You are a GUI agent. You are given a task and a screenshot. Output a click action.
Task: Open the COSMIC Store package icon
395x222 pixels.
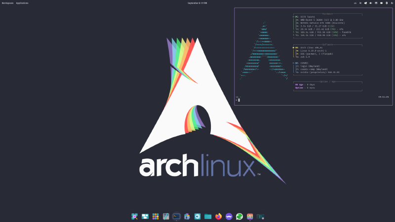click(x=187, y=216)
